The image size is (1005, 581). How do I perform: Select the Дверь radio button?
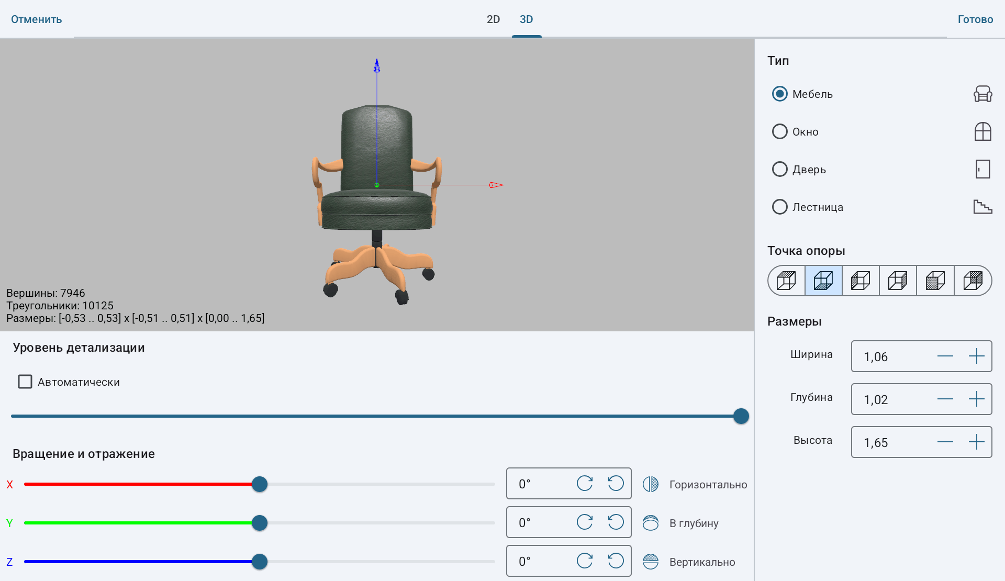click(780, 169)
